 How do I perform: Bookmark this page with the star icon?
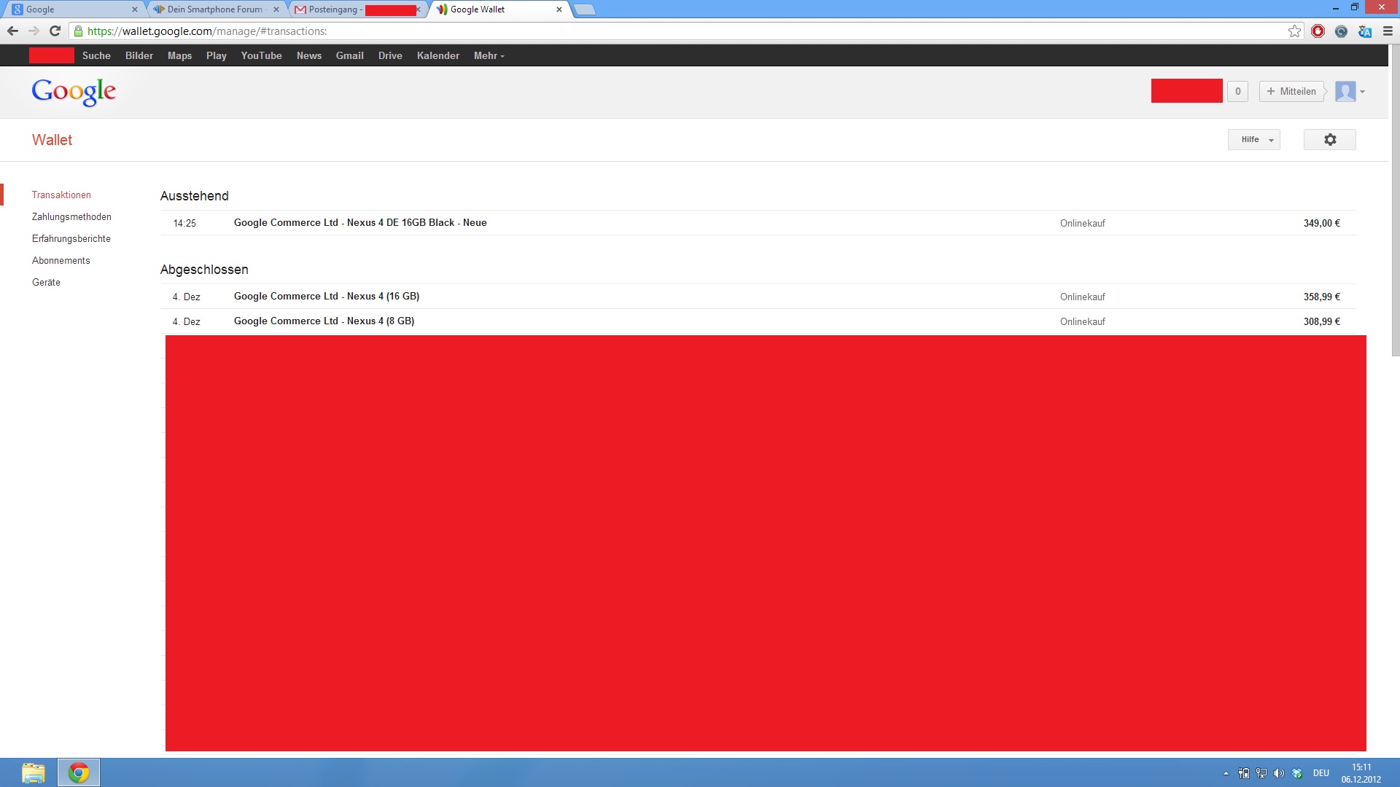tap(1294, 31)
